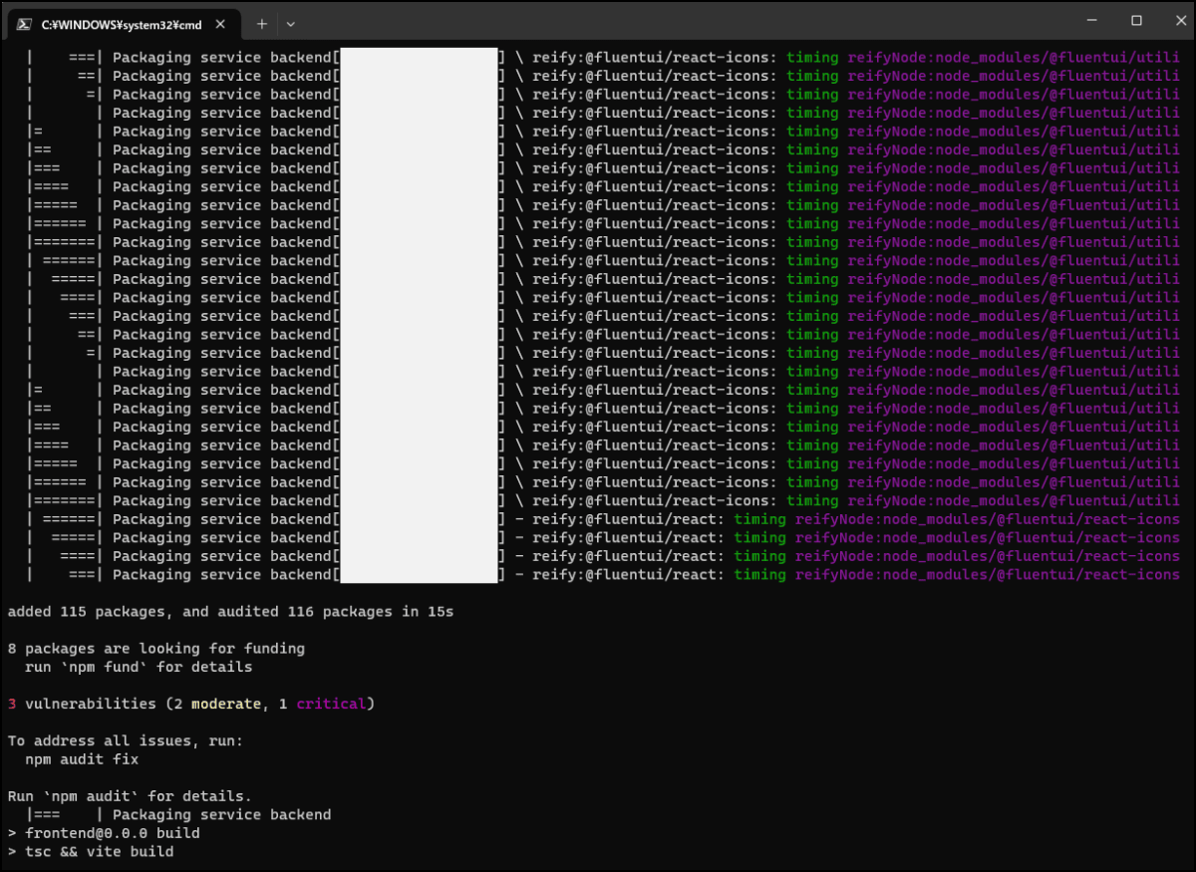Click 'npm audit fix' command text
Image resolution: width=1196 pixels, height=872 pixels.
pyautogui.click(x=82, y=759)
